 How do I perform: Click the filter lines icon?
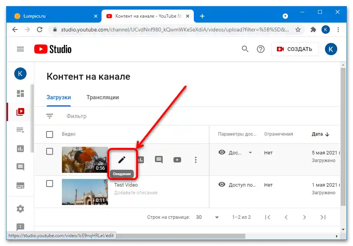(50, 116)
